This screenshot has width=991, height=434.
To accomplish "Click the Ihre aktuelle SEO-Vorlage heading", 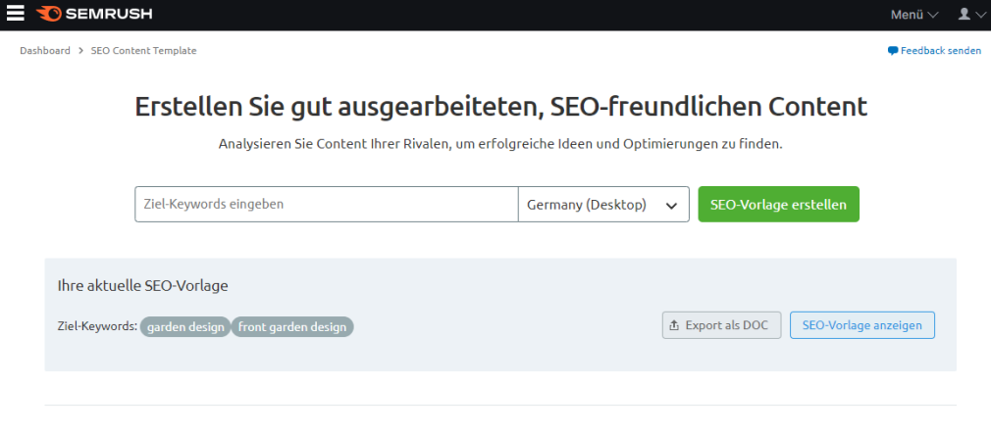I will click(143, 286).
